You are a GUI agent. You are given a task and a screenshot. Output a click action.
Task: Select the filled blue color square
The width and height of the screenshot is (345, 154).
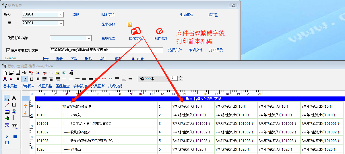click(x=15, y=137)
